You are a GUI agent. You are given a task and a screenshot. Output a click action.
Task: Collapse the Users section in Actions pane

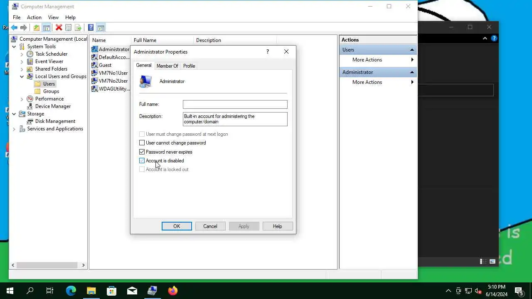[x=412, y=50]
